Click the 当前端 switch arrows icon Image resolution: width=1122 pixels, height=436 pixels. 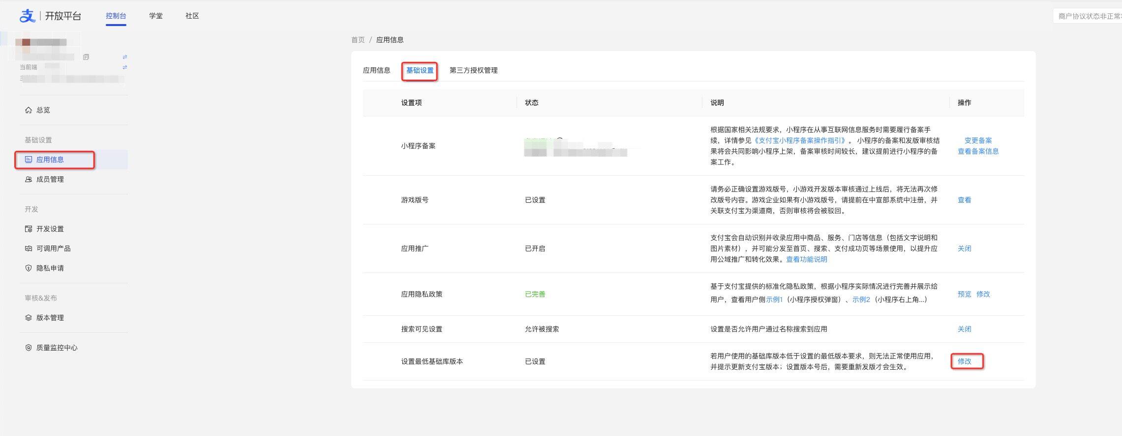click(125, 67)
